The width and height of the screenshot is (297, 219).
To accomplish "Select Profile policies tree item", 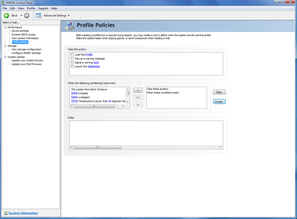I will (x=20, y=42).
